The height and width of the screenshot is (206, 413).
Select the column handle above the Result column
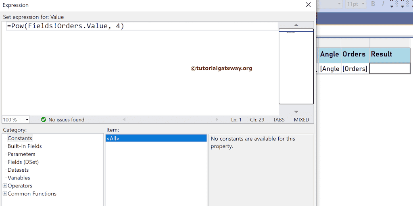pyautogui.click(x=390, y=43)
